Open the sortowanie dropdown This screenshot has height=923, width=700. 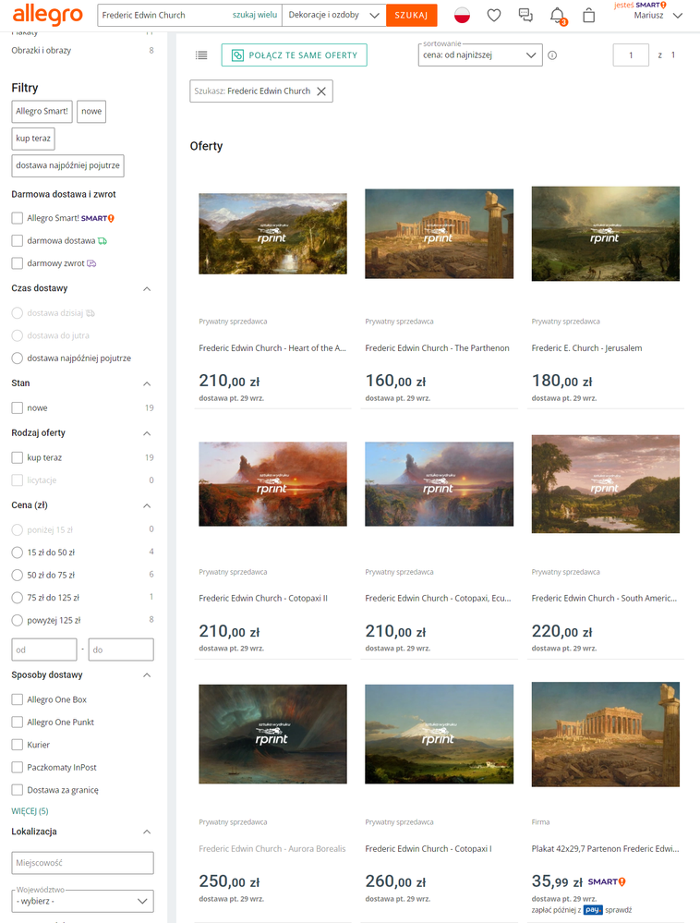(x=480, y=55)
